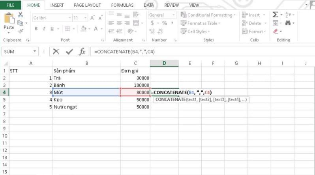
Task: Click the Fill down icon
Action: tap(276, 23)
